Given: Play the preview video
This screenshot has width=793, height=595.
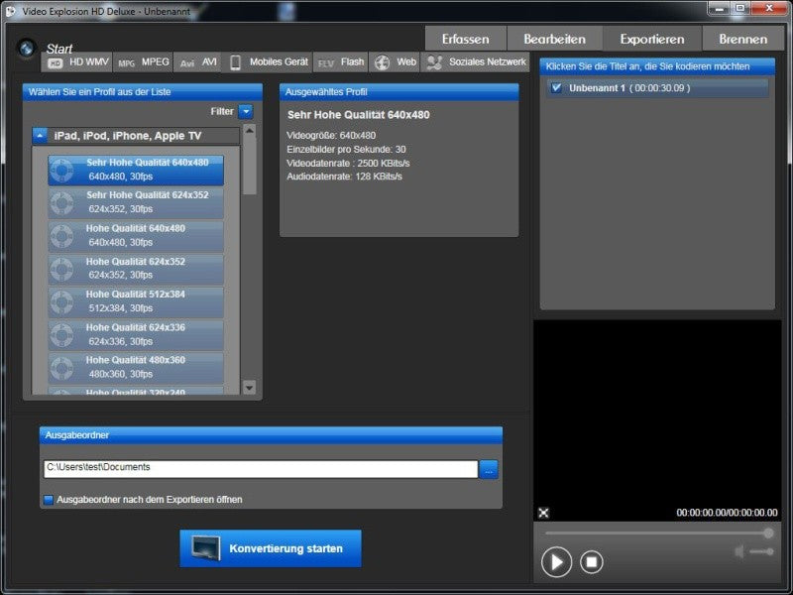Looking at the screenshot, I should pos(556,562).
